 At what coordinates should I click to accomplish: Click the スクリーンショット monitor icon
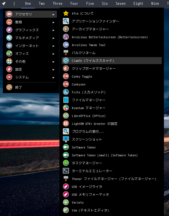tap(66, 139)
